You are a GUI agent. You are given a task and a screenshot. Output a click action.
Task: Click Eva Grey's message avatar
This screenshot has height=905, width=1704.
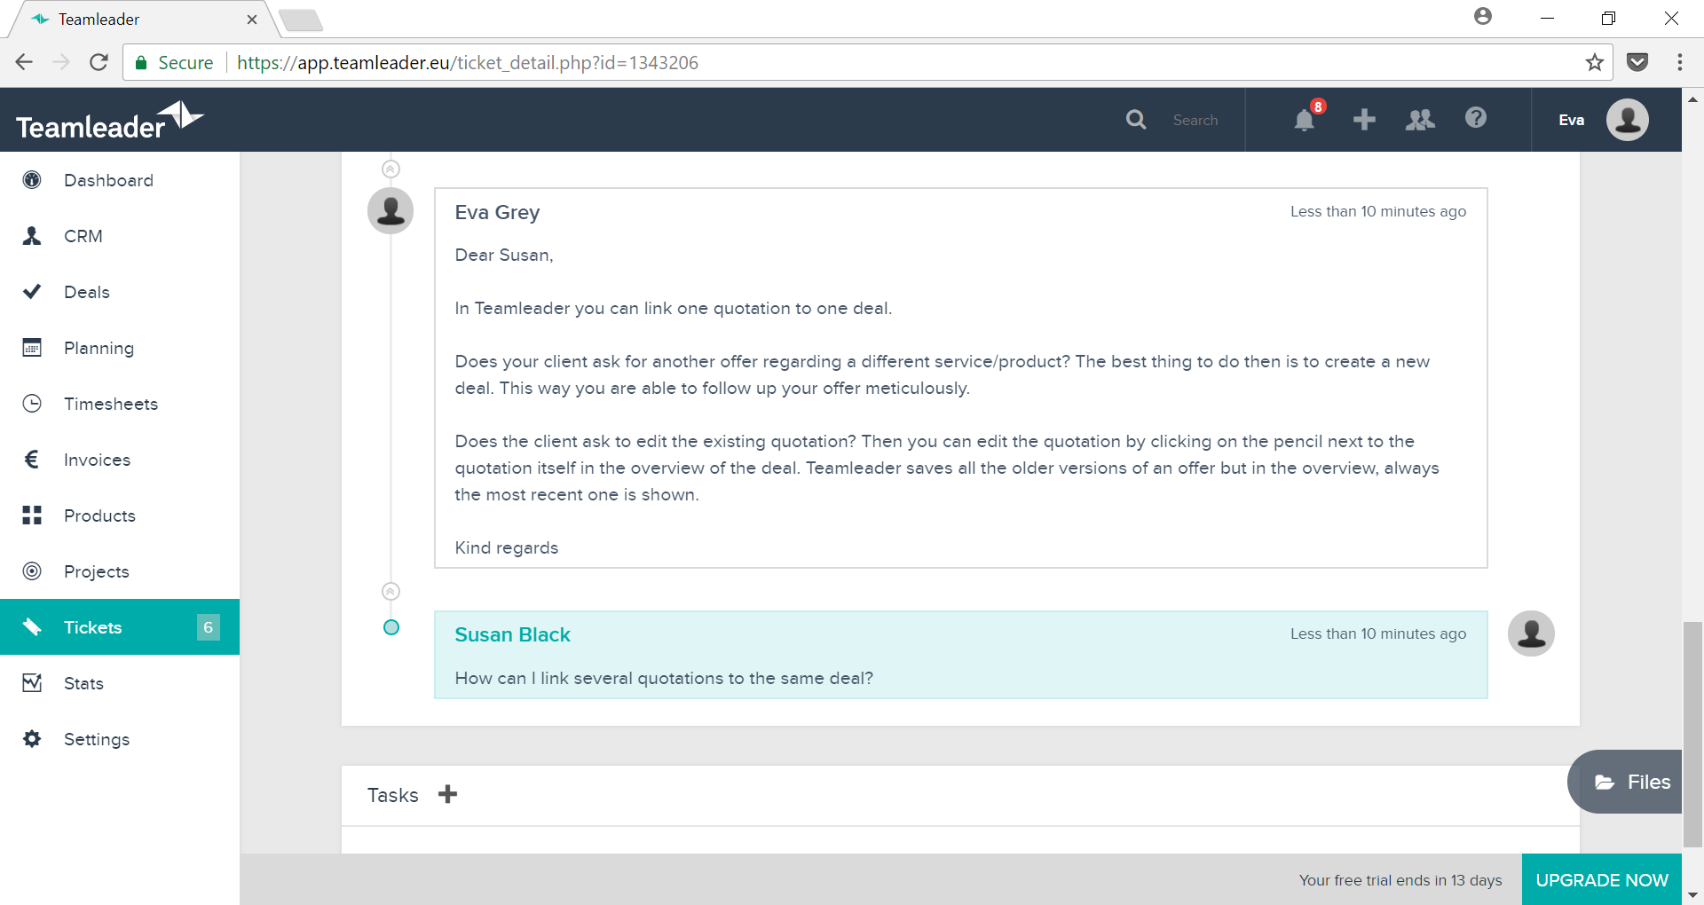coord(390,211)
